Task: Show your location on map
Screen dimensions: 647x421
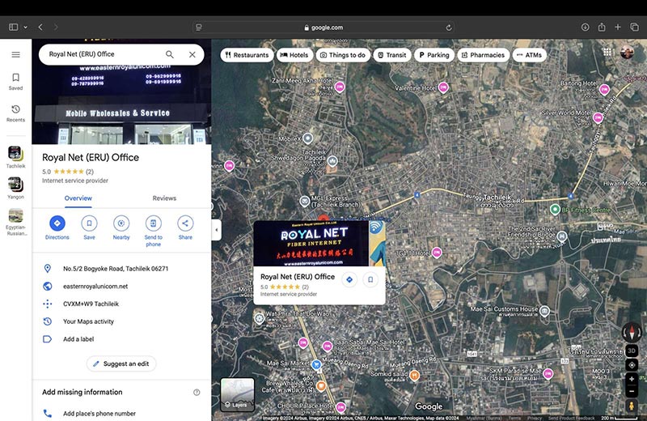Action: [x=632, y=365]
